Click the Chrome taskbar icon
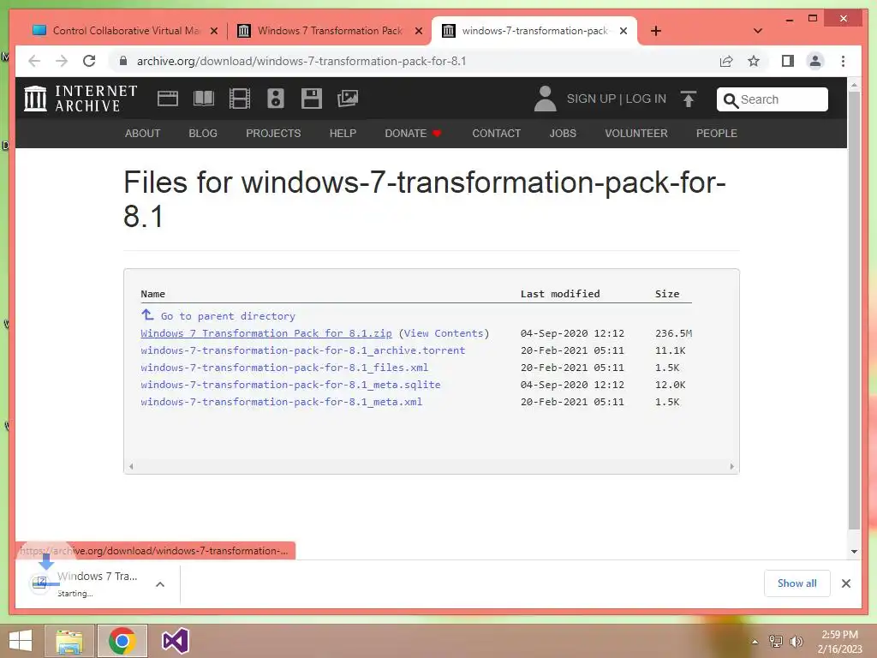877x658 pixels. [x=122, y=641]
